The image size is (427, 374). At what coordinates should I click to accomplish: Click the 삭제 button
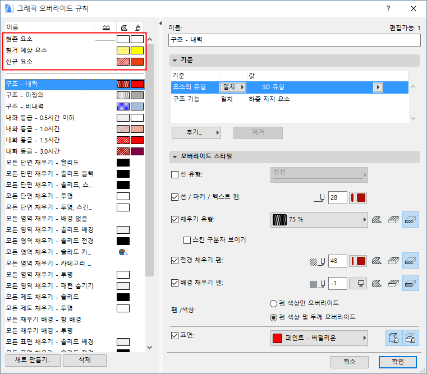[85, 361]
